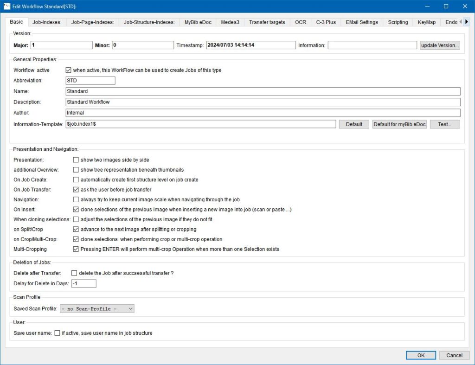Switch to the Job-Indexes tab
Image resolution: width=475 pixels, height=365 pixels.
47,22
